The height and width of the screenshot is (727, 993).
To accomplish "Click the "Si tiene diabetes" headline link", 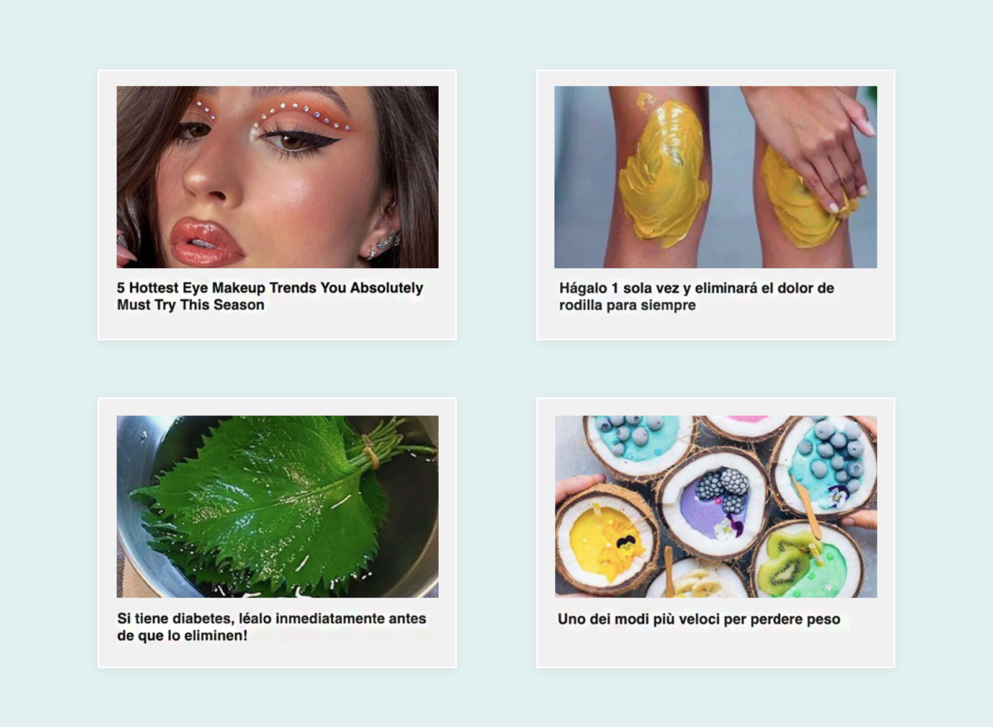I will pyautogui.click(x=271, y=626).
